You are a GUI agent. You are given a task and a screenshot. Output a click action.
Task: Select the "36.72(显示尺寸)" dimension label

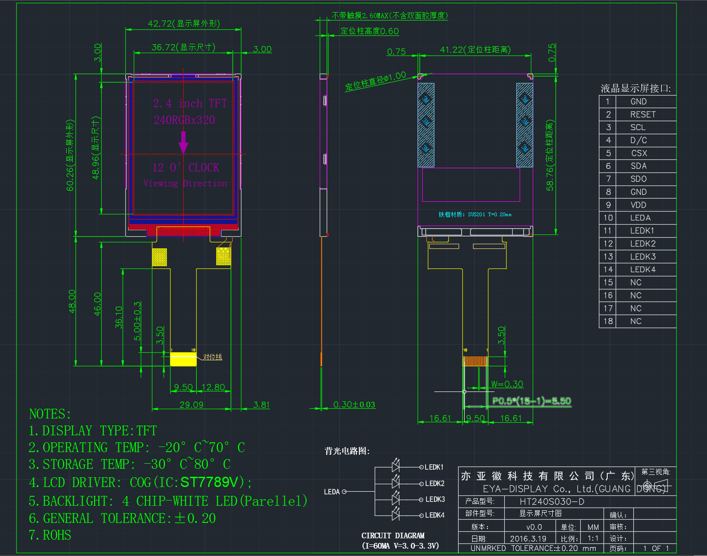click(x=183, y=47)
